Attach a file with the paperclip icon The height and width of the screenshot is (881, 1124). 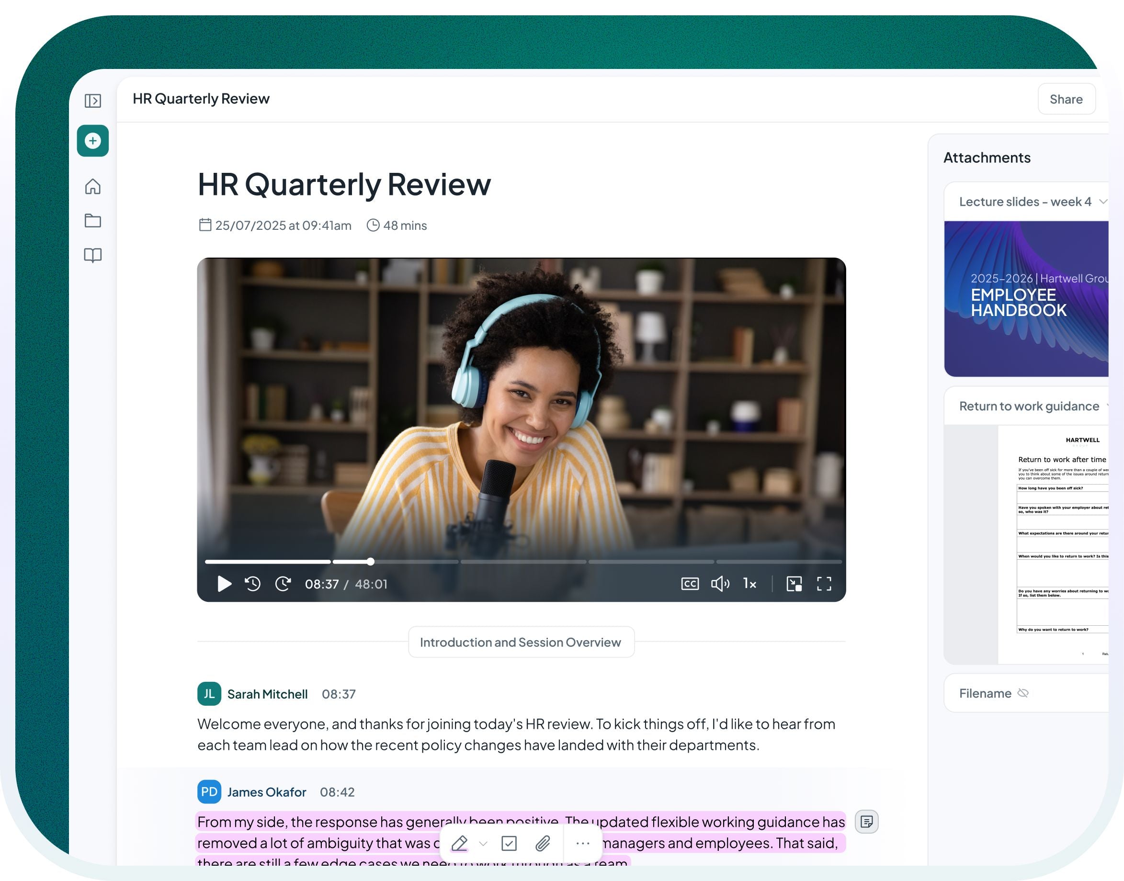click(x=543, y=844)
